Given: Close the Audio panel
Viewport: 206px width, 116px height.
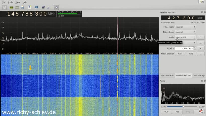Looking at the screenshot, I should [x=205, y=81].
